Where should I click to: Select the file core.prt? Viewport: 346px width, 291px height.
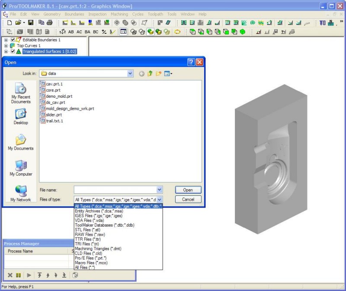(x=50, y=90)
